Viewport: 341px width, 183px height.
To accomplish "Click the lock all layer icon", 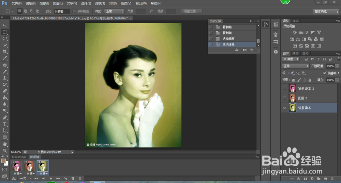I will pos(310,80).
